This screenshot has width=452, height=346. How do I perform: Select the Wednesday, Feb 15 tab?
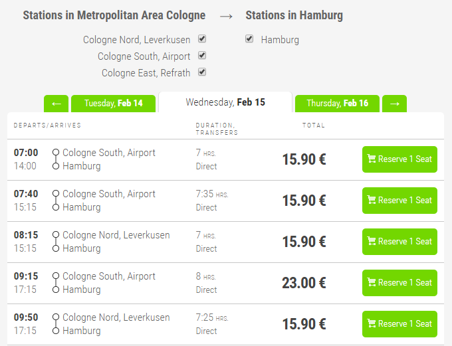click(x=225, y=102)
